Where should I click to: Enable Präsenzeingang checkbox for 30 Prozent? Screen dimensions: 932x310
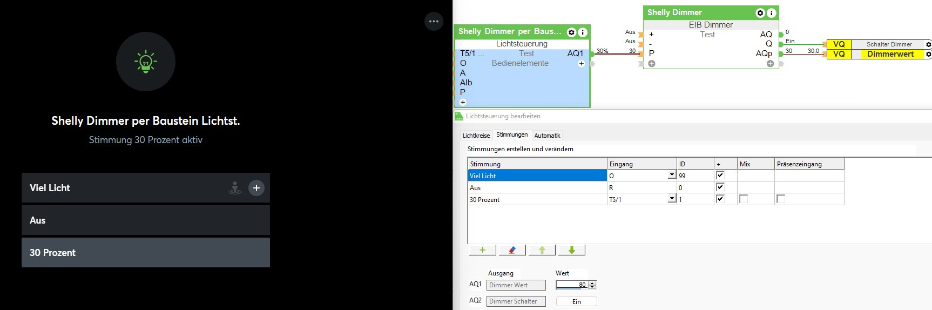[x=781, y=199]
